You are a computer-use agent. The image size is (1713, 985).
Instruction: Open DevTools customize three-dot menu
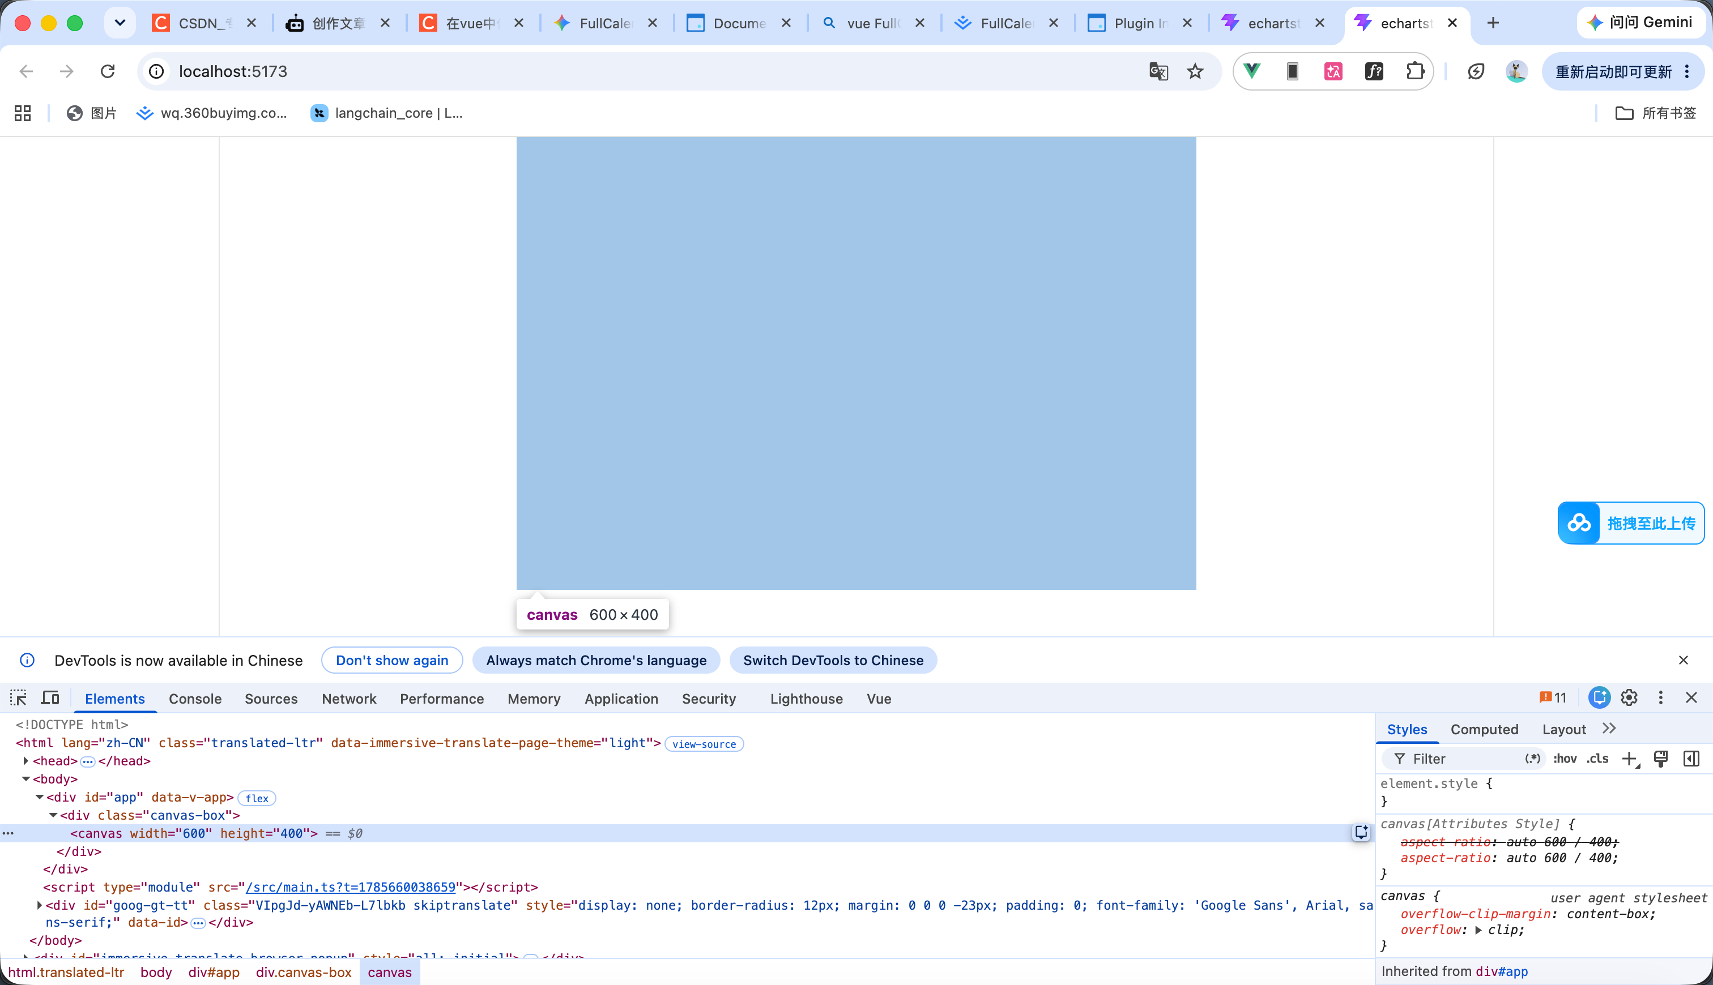(1660, 697)
